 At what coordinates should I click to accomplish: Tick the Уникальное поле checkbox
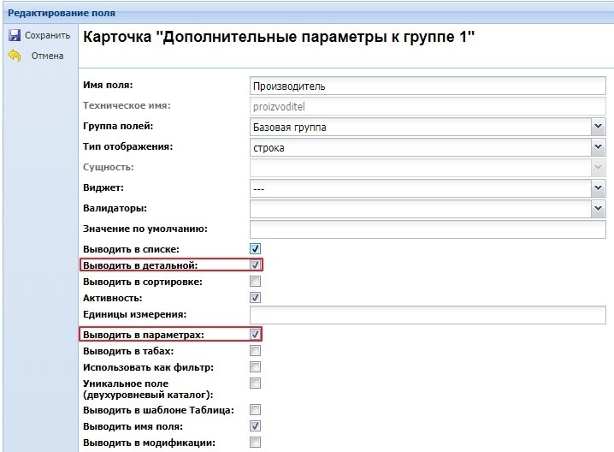(255, 383)
